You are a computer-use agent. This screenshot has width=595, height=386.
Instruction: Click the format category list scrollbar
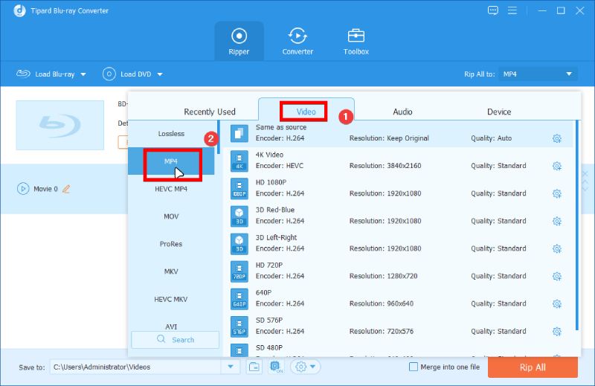pyautogui.click(x=219, y=137)
